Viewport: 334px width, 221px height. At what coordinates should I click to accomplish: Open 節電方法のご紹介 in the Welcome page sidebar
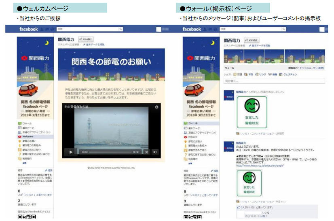click(x=29, y=150)
